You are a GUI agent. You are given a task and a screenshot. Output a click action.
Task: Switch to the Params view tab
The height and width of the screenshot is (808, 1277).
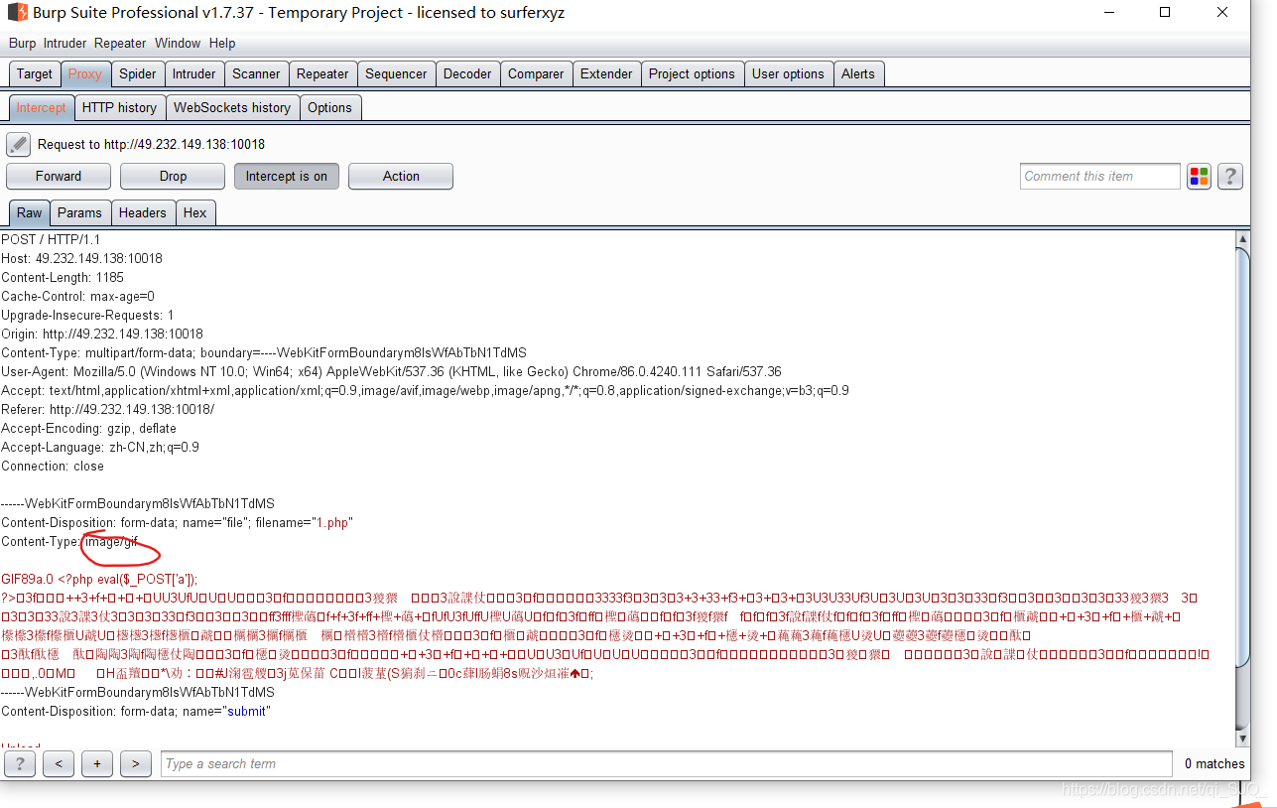click(79, 212)
